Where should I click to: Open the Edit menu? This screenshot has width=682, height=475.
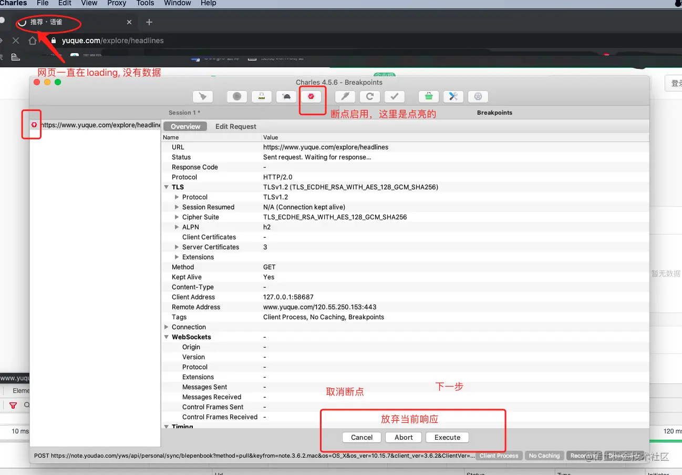pyautogui.click(x=65, y=3)
